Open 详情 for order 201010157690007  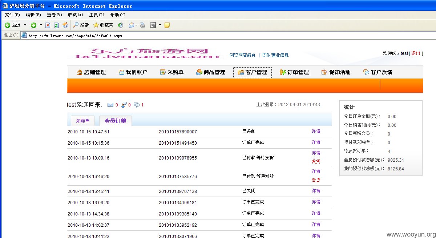click(x=316, y=131)
